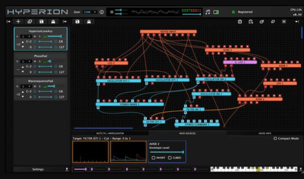Click transpose up arrow in HyperionLoveArp layer

pos(23,42)
